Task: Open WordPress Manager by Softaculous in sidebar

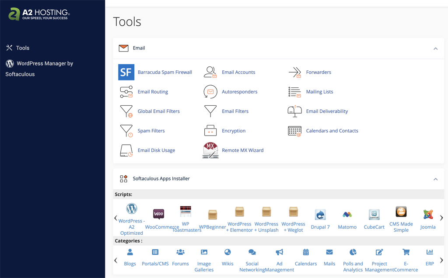Action: click(39, 69)
